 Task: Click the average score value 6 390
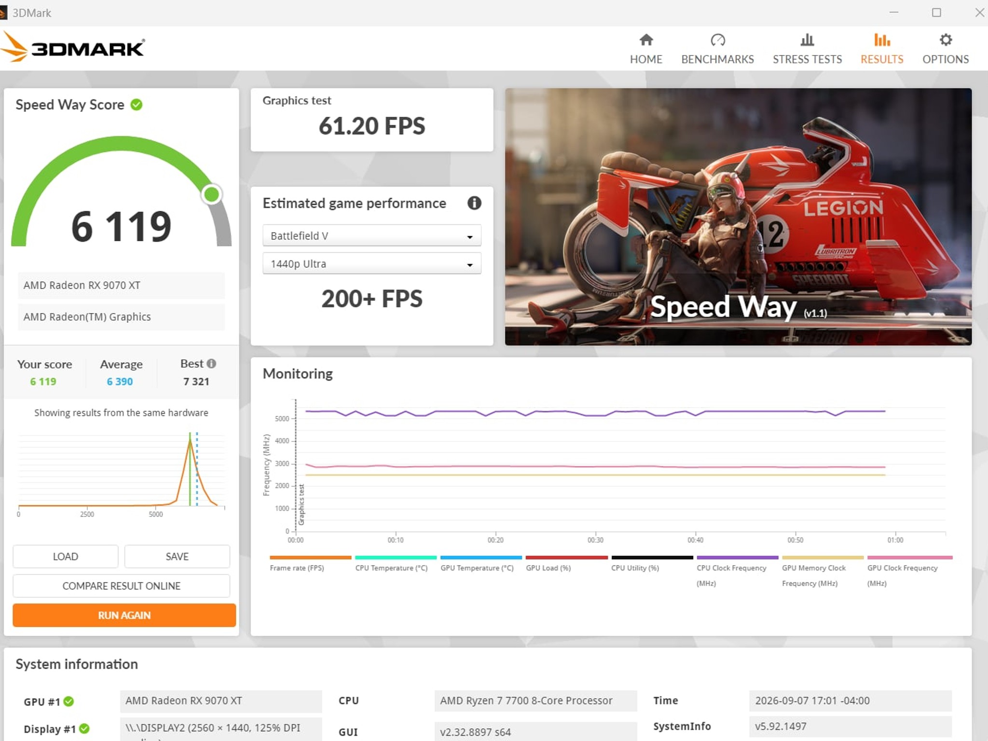point(120,382)
